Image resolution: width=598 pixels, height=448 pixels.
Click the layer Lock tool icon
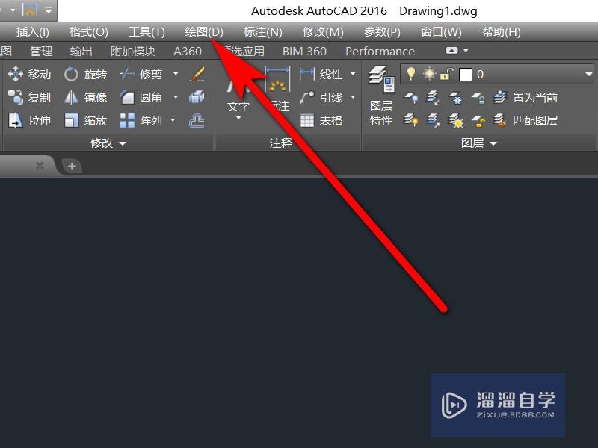(478, 98)
